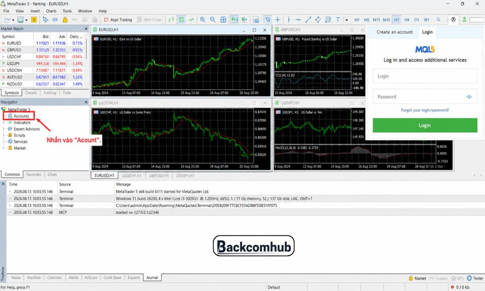
Task: Click Forgot your login/password link
Action: (x=425, y=110)
